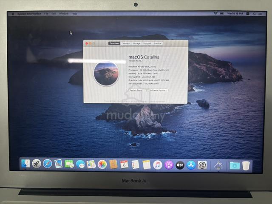Click MacBook Air (13-inch, 2017) line
Viewport: 272px width, 204px height.
[x=142, y=66]
